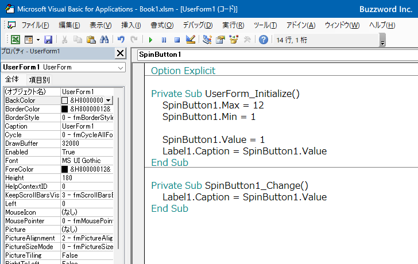Screen dimensions: 418x264
Task: Select the (オブジェクト名) property row
Action: tap(59, 92)
